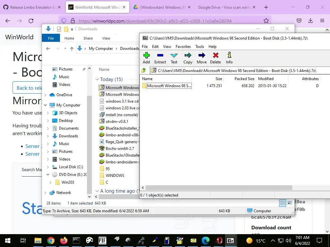
Task: Switch to Google Drive Virus scan tab
Action: 227,7
